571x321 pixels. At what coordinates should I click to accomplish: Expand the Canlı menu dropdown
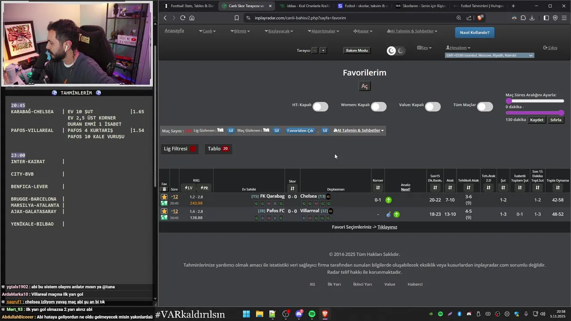coord(207,31)
